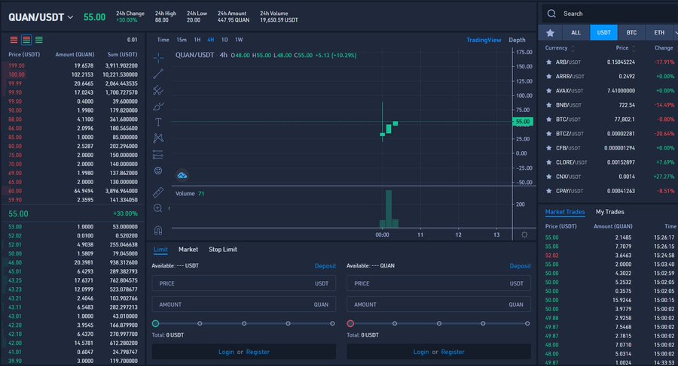This screenshot has width=678, height=366.
Task: Sort market list by Currency
Action: (x=560, y=48)
